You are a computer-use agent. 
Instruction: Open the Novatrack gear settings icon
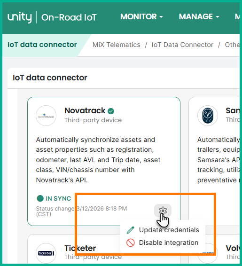pos(163,211)
